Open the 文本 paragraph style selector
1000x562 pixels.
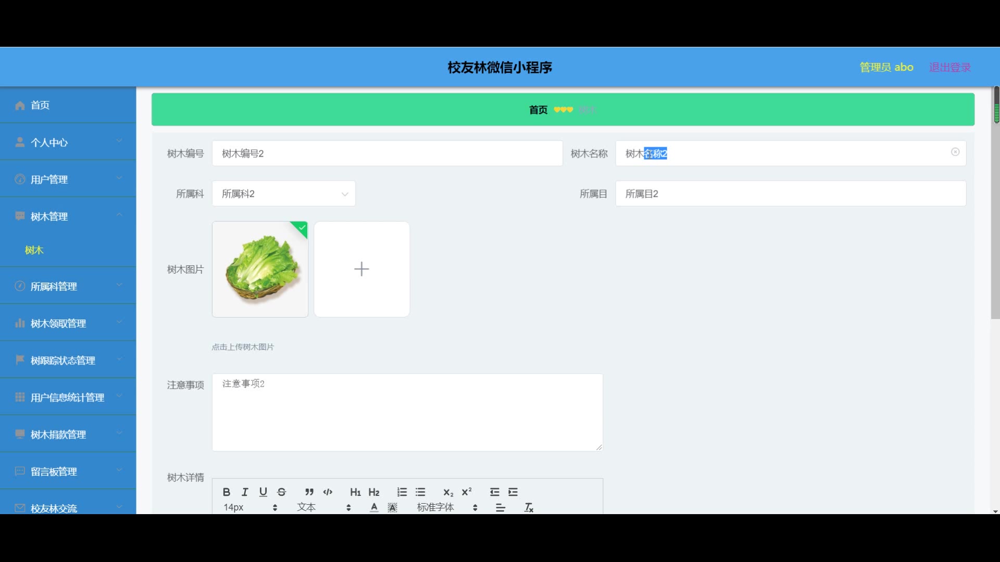[x=323, y=507]
